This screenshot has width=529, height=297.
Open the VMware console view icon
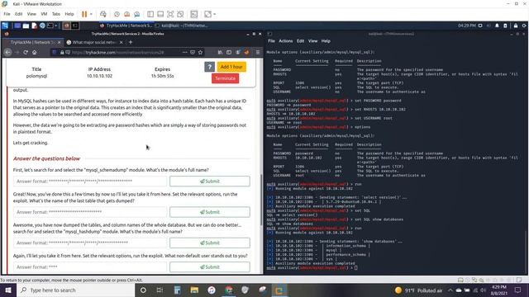point(194,14)
